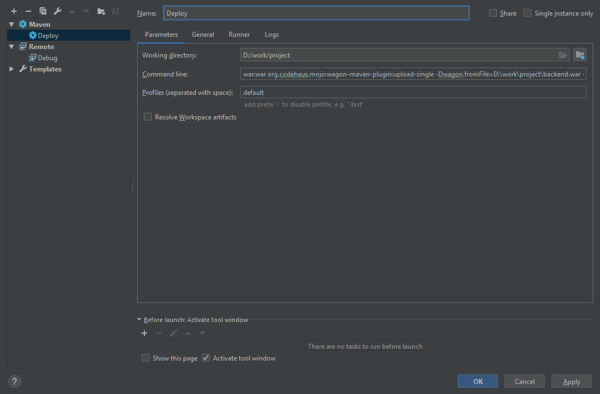The width and height of the screenshot is (600, 394).
Task: Open the Logs tab
Action: click(272, 34)
